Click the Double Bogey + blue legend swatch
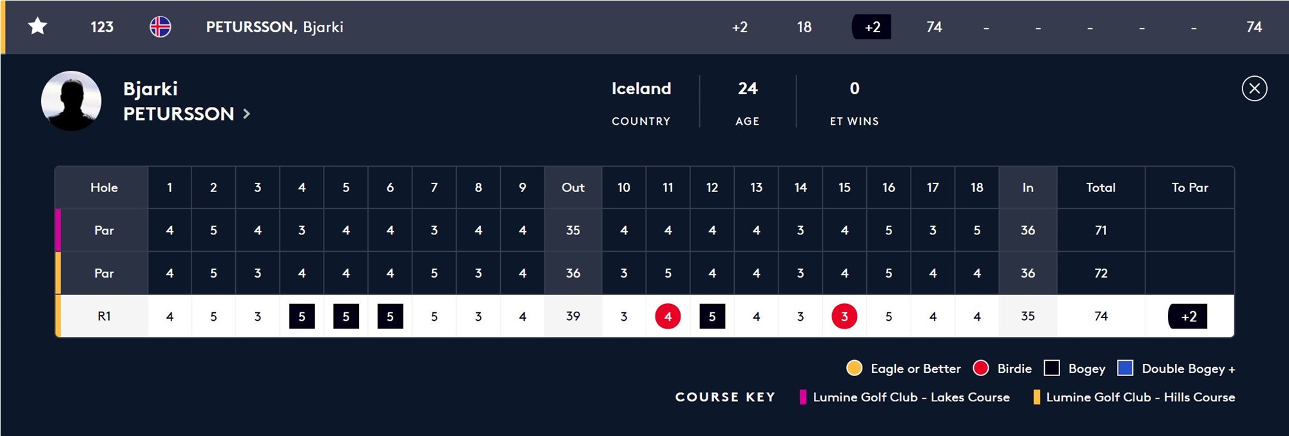Image resolution: width=1289 pixels, height=436 pixels. (1125, 368)
